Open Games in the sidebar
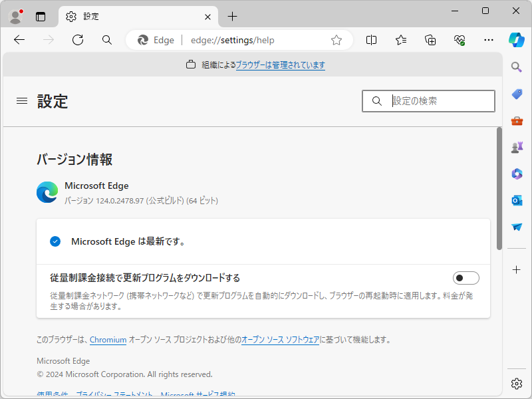 [x=516, y=147]
